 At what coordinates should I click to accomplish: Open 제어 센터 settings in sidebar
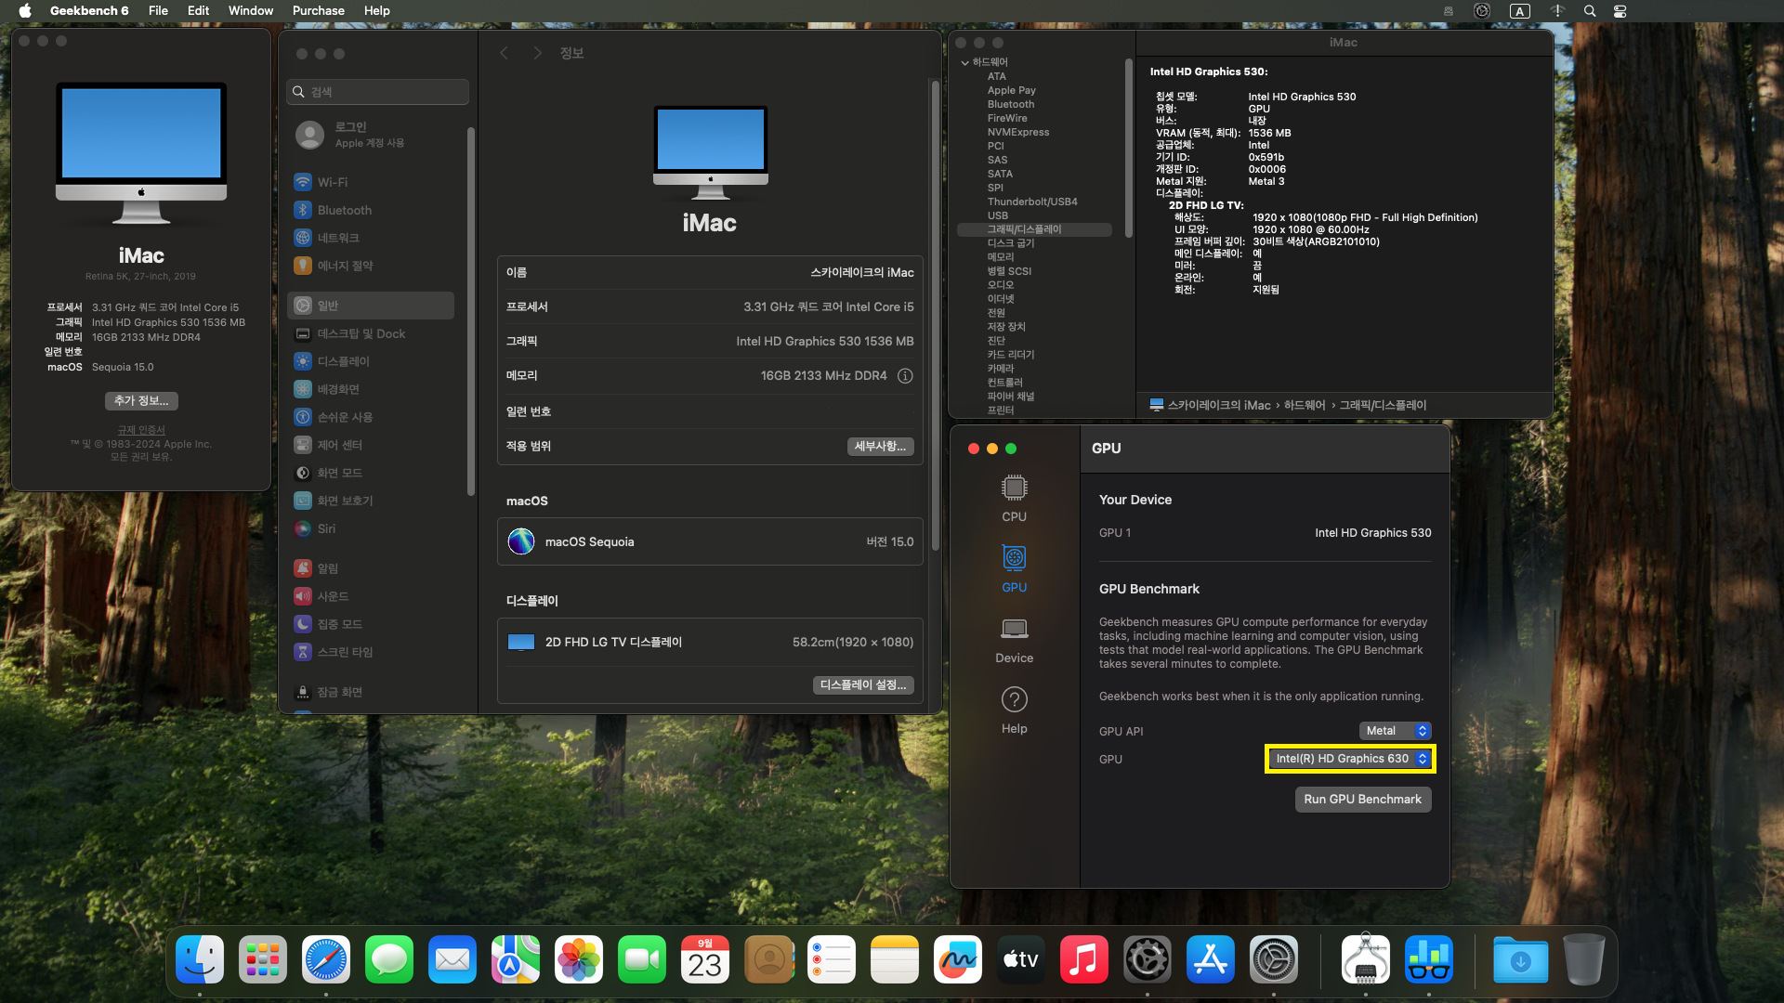point(372,445)
